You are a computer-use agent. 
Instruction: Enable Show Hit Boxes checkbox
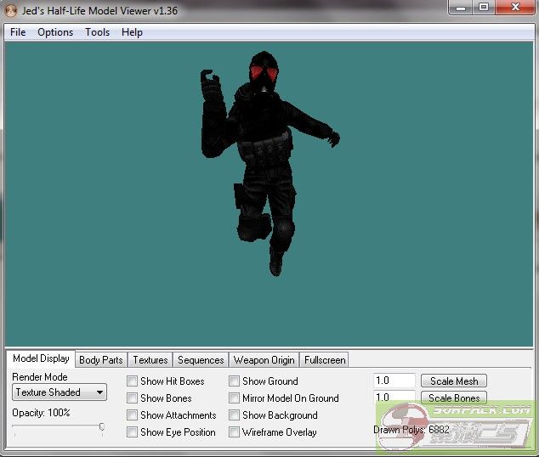point(132,381)
